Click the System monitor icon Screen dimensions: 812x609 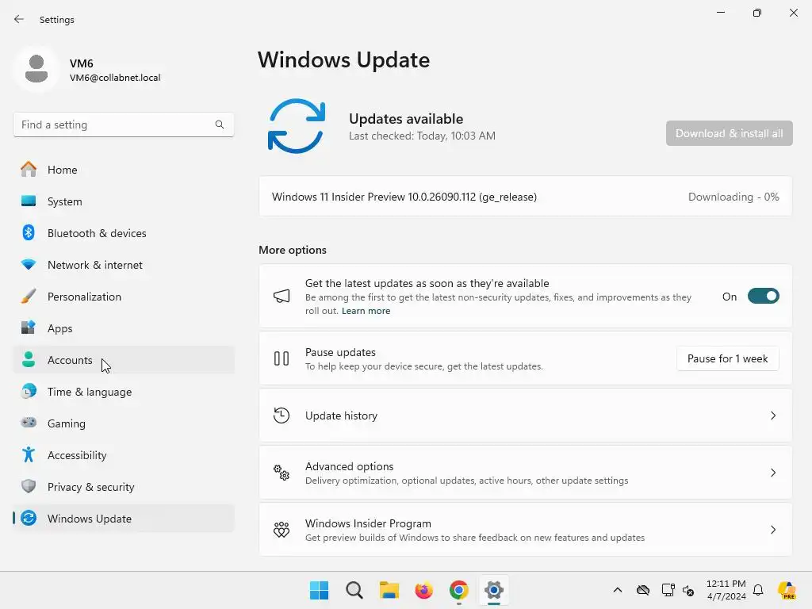(29, 201)
